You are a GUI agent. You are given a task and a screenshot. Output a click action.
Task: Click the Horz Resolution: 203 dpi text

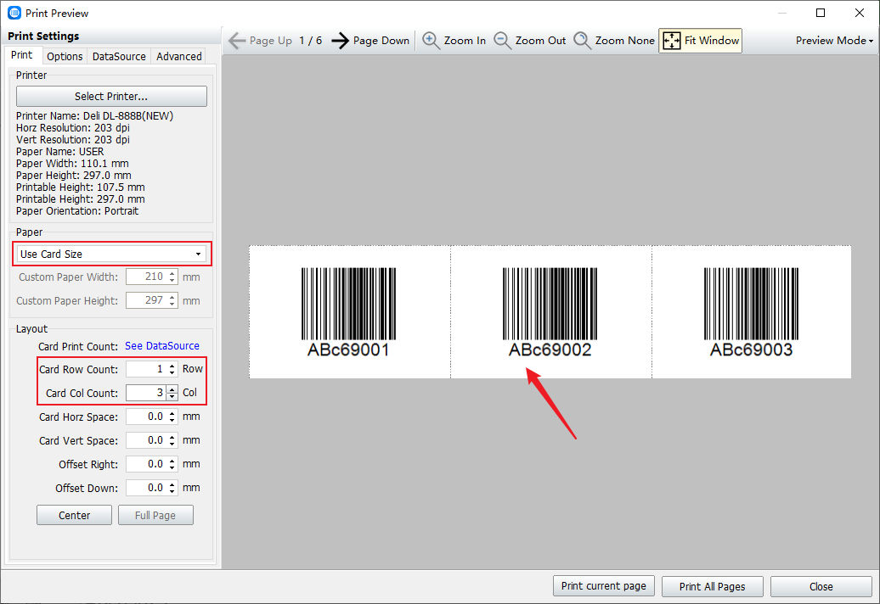click(73, 128)
